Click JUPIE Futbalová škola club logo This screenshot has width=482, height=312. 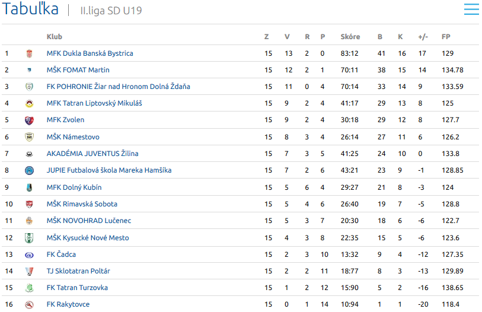point(29,170)
